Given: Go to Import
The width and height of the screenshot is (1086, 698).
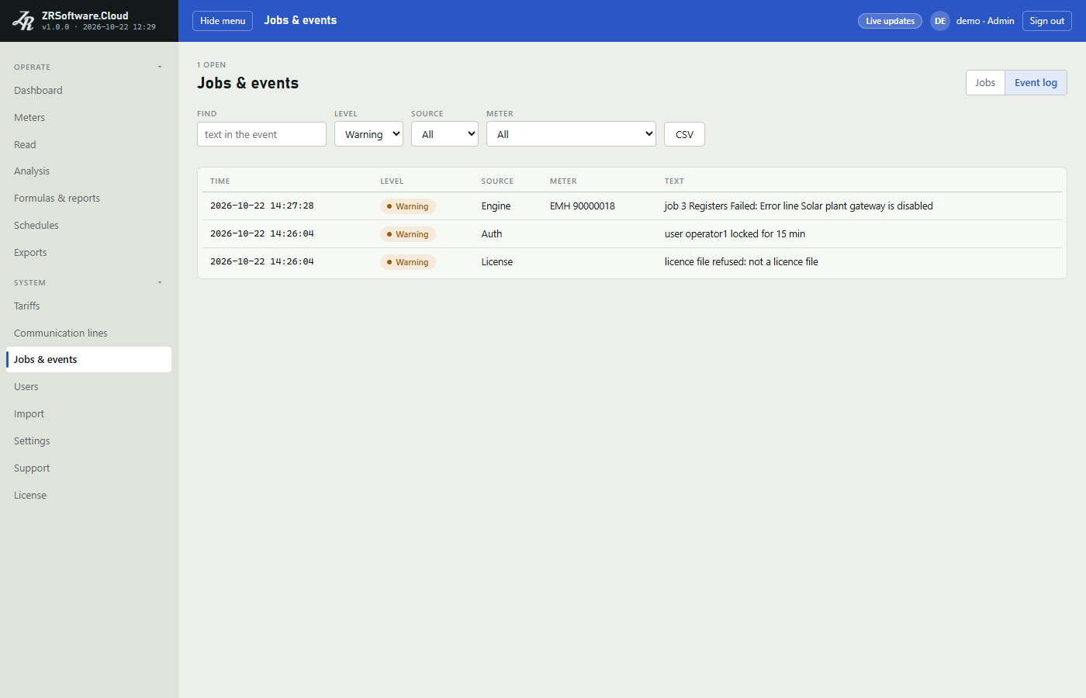Looking at the screenshot, I should (x=88, y=414).
